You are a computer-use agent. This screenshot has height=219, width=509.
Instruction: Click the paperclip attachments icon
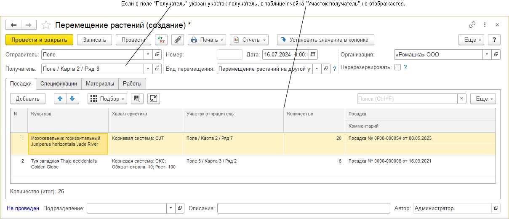coord(177,40)
